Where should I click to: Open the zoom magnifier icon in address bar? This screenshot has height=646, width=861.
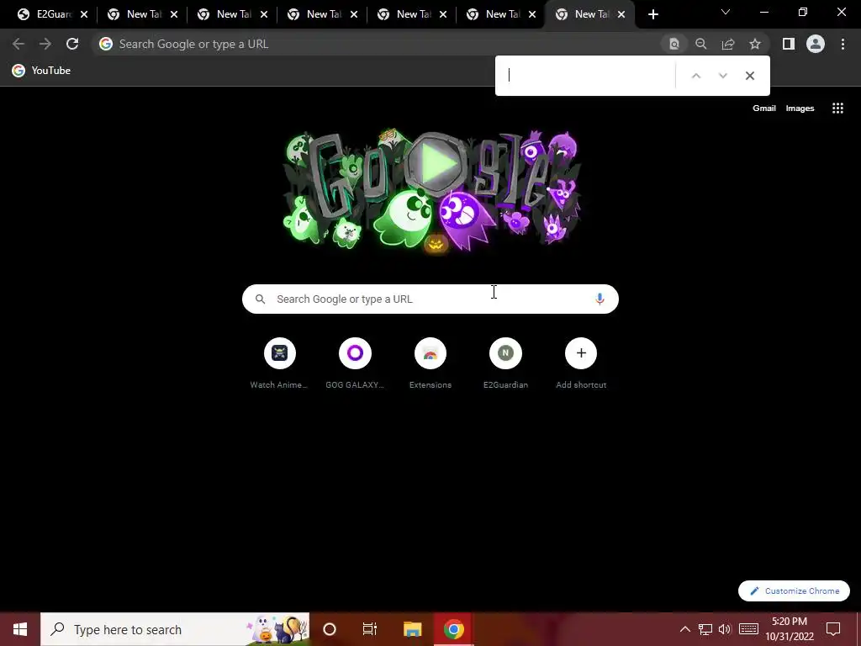tap(701, 44)
